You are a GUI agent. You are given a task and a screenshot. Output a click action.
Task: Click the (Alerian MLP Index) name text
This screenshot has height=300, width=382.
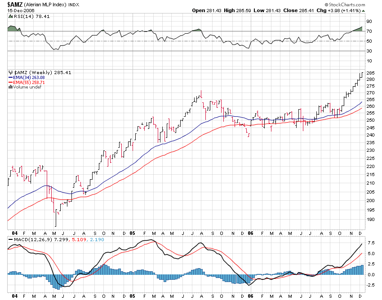(x=45, y=4)
